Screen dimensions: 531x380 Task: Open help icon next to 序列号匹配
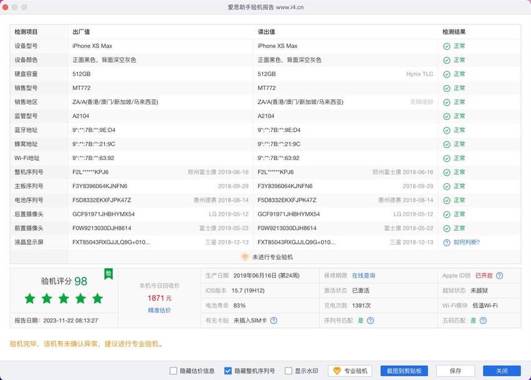pyautogui.click(x=370, y=321)
